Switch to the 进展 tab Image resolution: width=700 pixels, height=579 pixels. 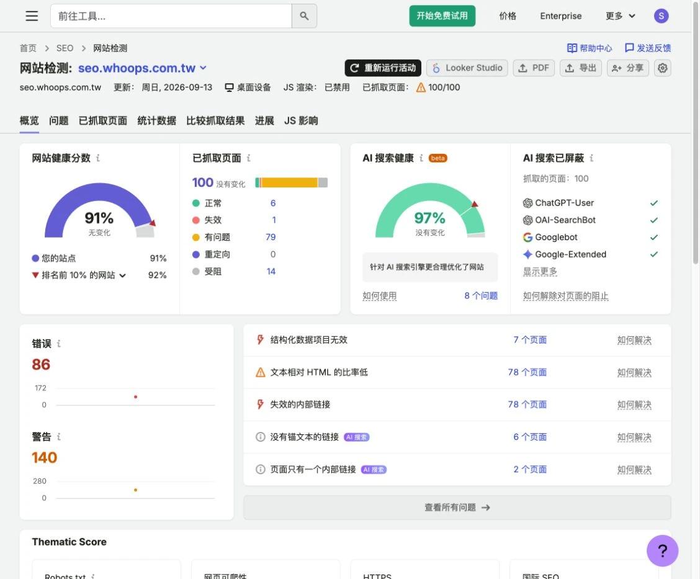click(x=264, y=120)
